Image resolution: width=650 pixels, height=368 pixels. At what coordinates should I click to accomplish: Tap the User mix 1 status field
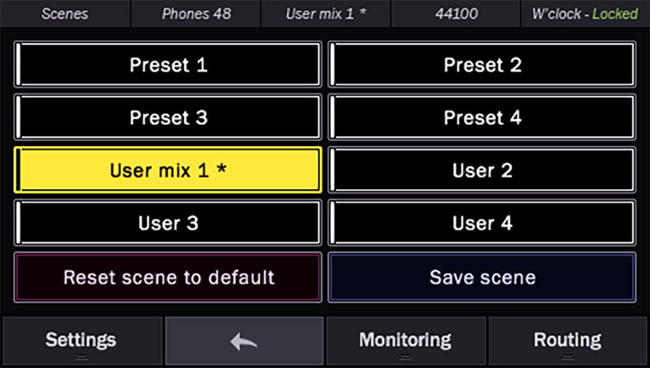click(x=326, y=14)
